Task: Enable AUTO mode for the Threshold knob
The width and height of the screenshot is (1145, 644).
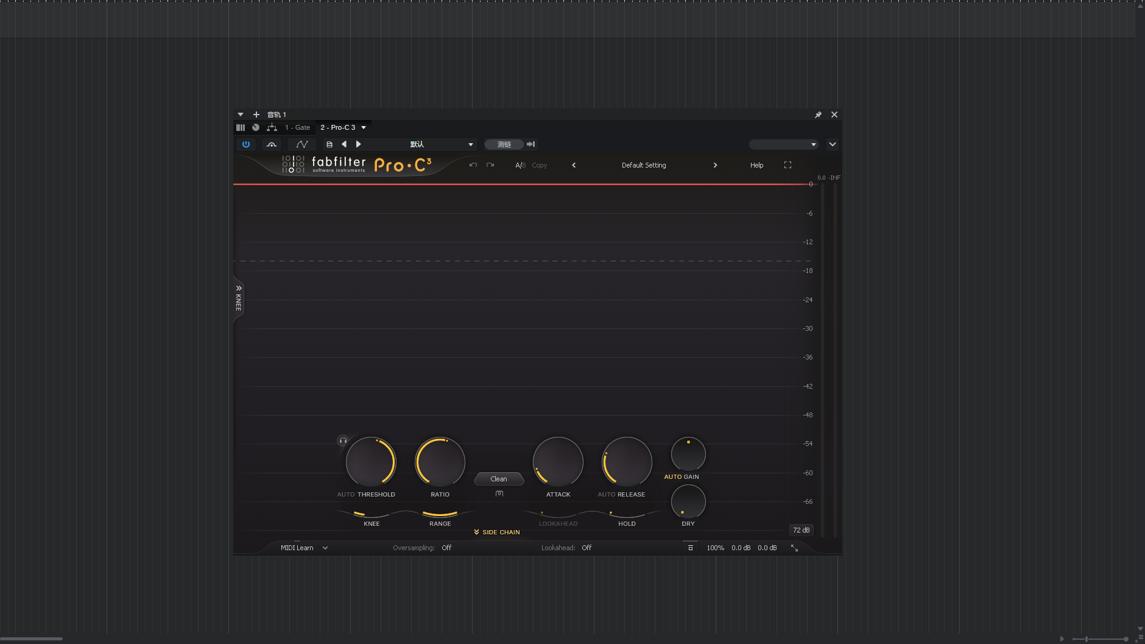Action: (345, 494)
